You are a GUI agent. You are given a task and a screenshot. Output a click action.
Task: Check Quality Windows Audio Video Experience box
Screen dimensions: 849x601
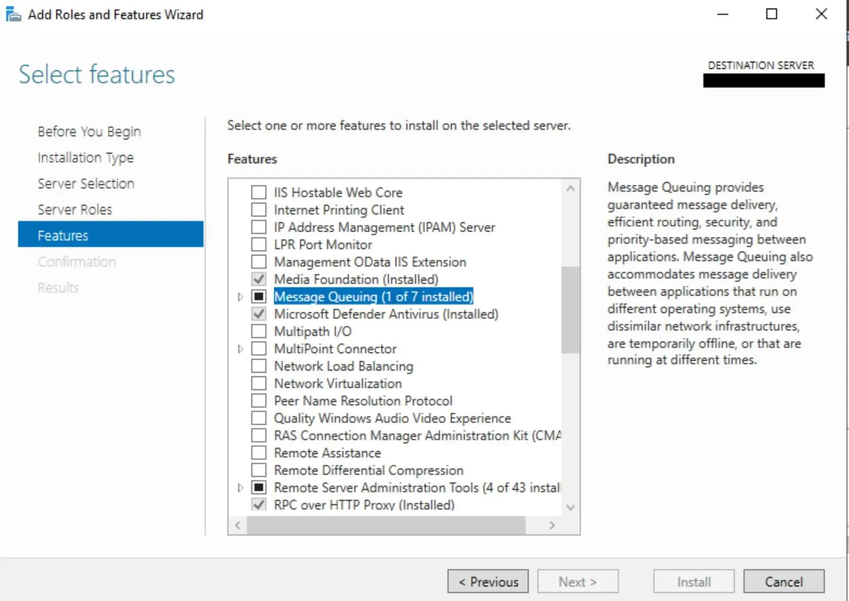pos(259,418)
